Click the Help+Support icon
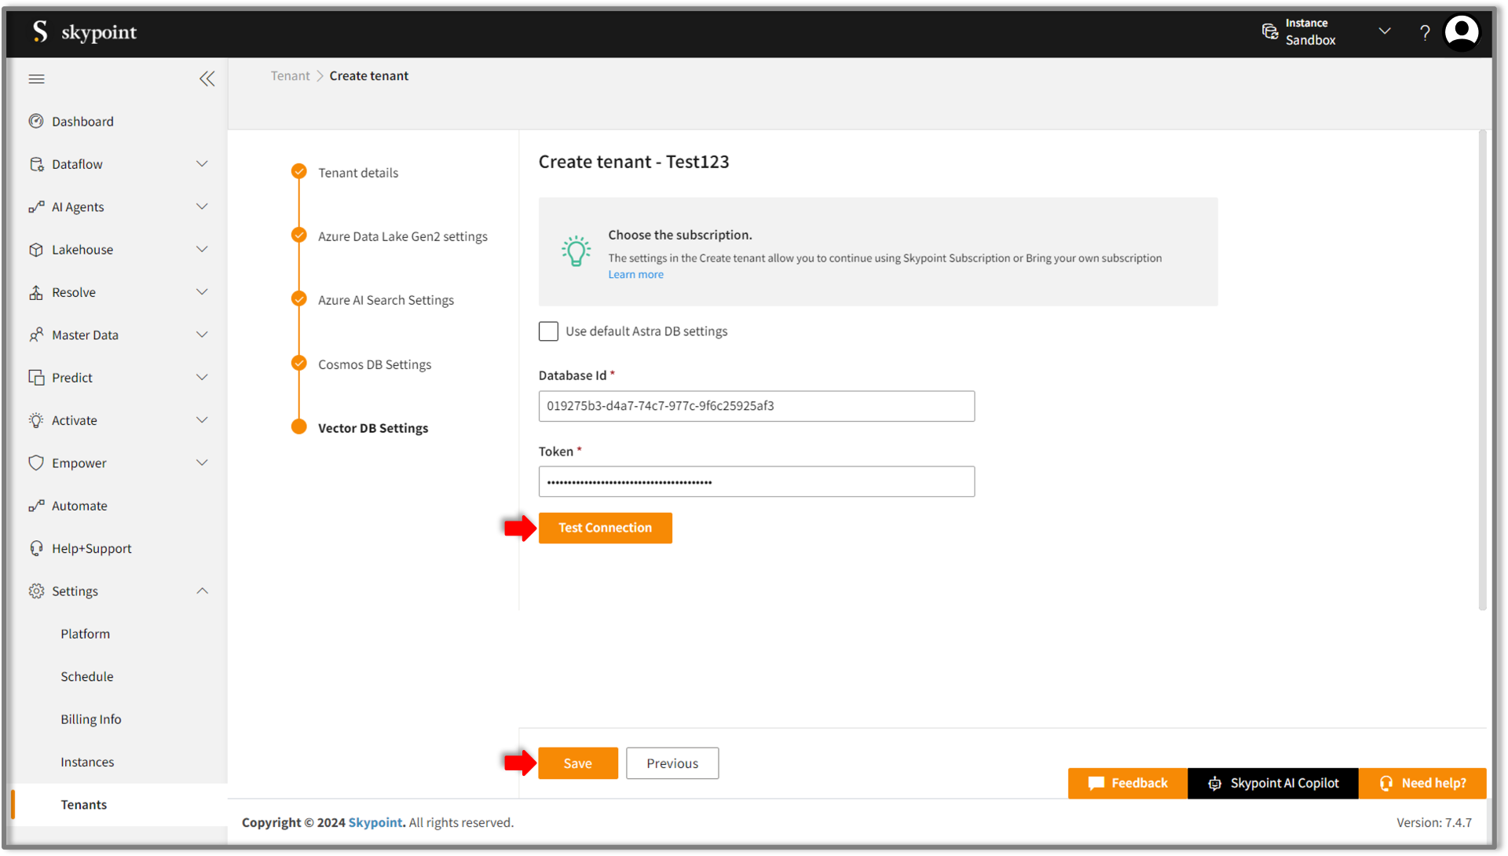The height and width of the screenshot is (856, 1508). (x=37, y=547)
